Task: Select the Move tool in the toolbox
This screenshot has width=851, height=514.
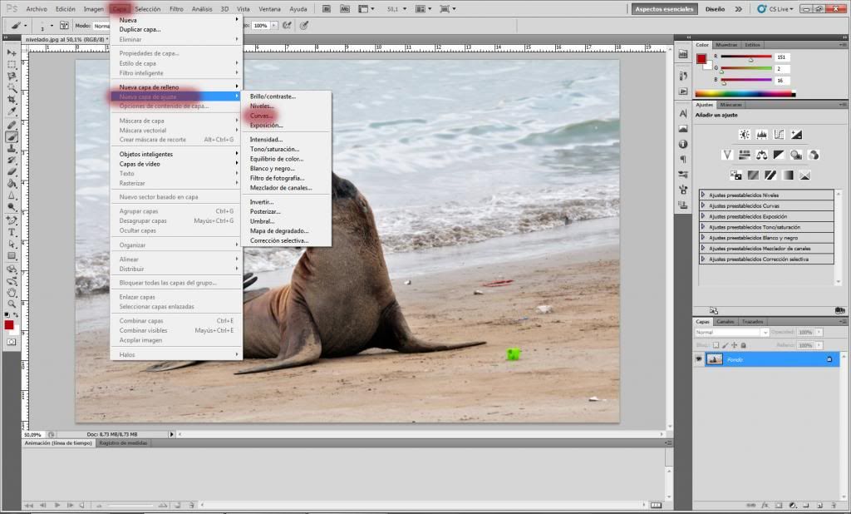Action: pyautogui.click(x=12, y=52)
